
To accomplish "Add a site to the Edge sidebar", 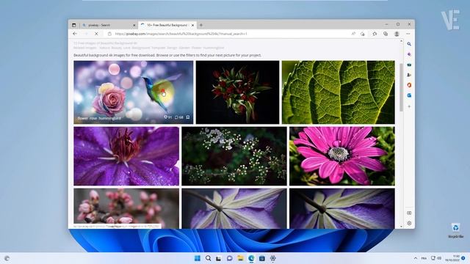I will (409, 106).
